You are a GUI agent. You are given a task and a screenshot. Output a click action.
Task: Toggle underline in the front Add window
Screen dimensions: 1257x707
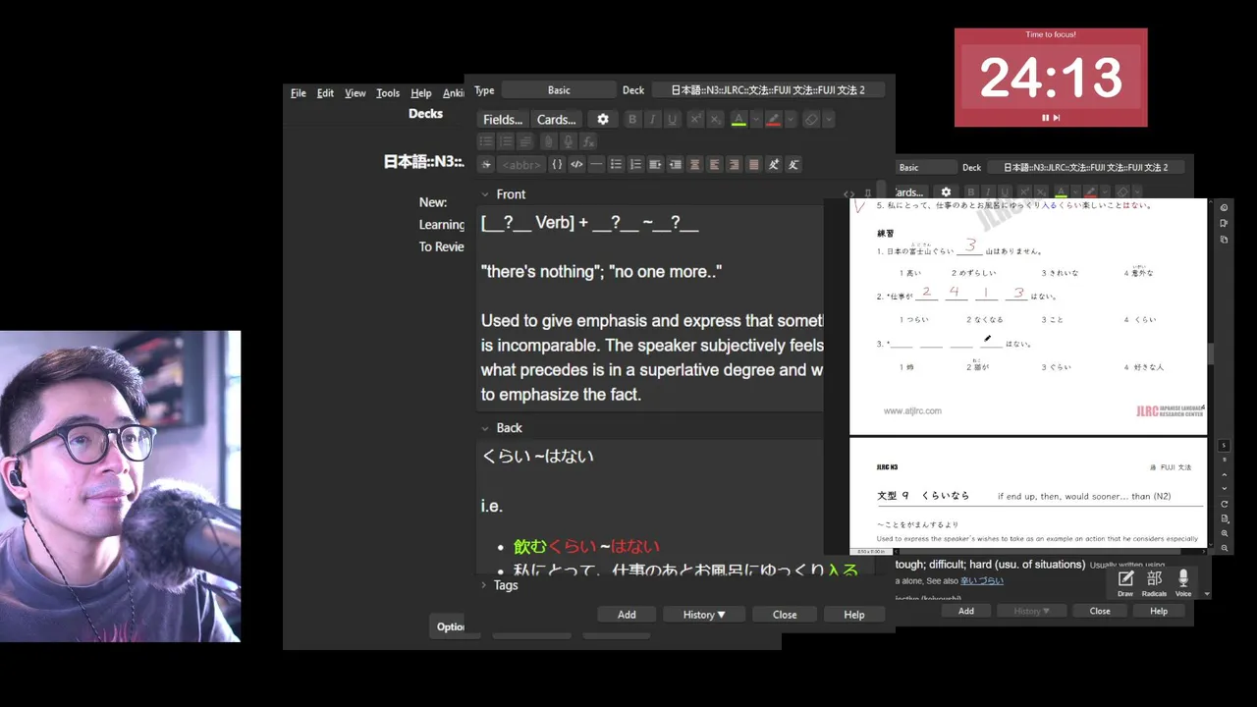coord(672,119)
